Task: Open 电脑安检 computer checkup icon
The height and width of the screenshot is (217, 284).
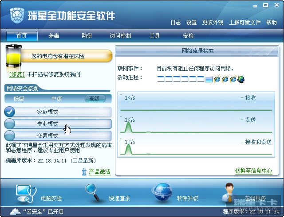Action: click(x=26, y=194)
